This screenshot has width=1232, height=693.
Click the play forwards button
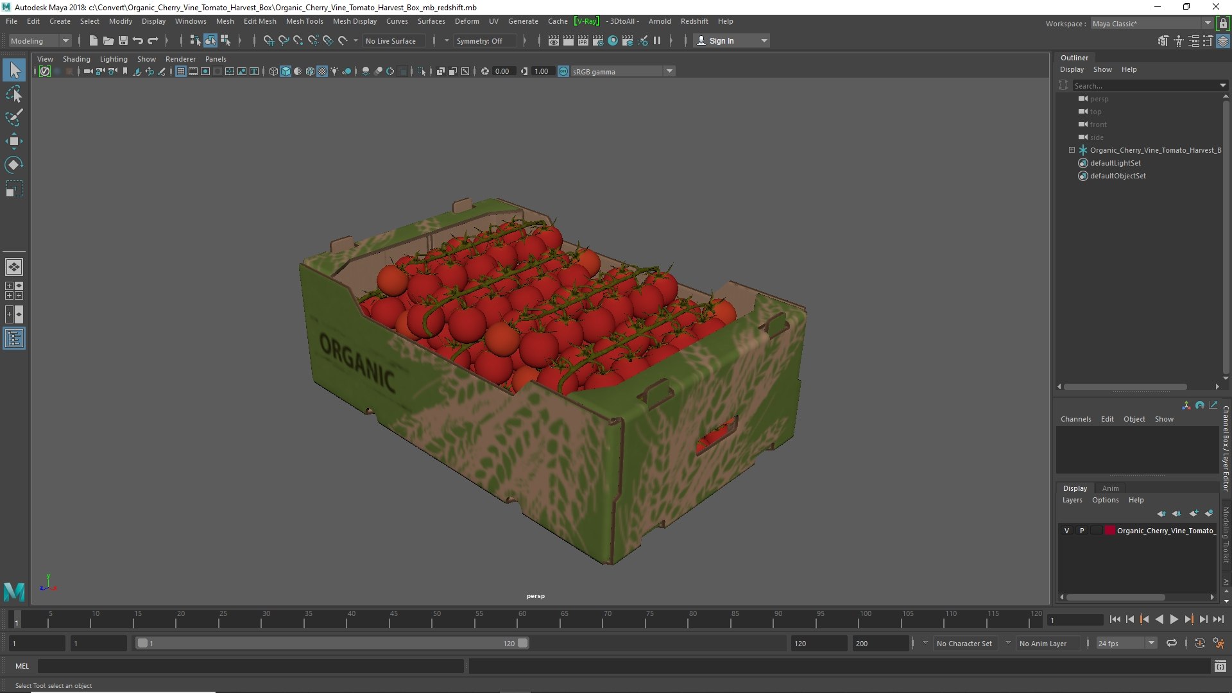click(x=1174, y=619)
